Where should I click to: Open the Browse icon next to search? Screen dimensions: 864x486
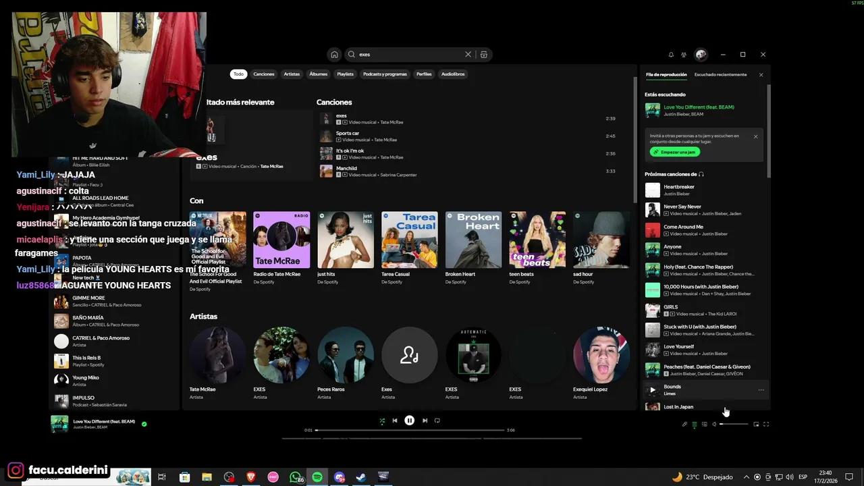(x=484, y=55)
